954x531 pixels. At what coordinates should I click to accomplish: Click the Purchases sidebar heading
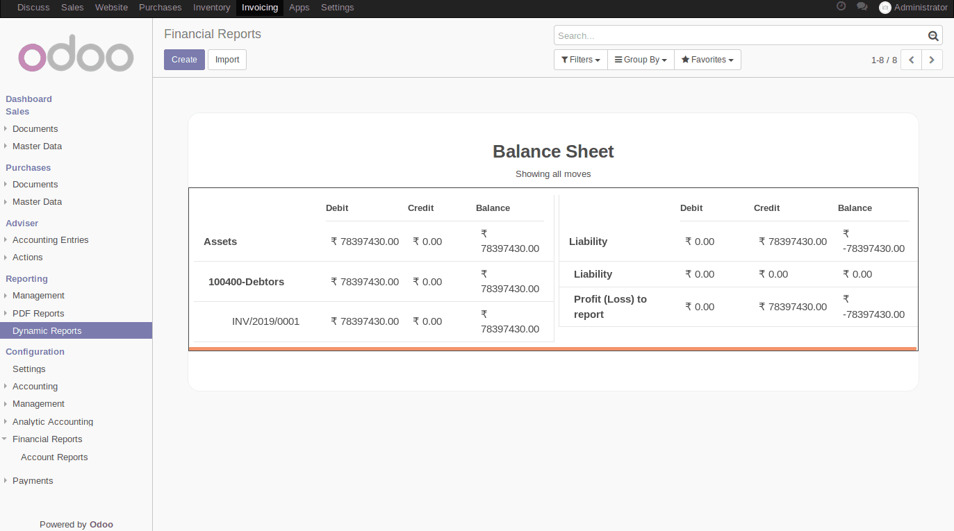coord(28,168)
